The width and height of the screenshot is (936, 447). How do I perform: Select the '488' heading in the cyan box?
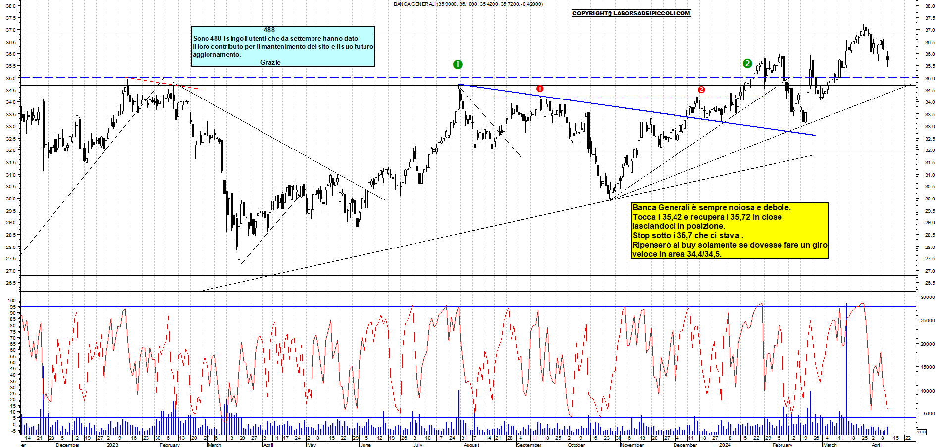(269, 30)
